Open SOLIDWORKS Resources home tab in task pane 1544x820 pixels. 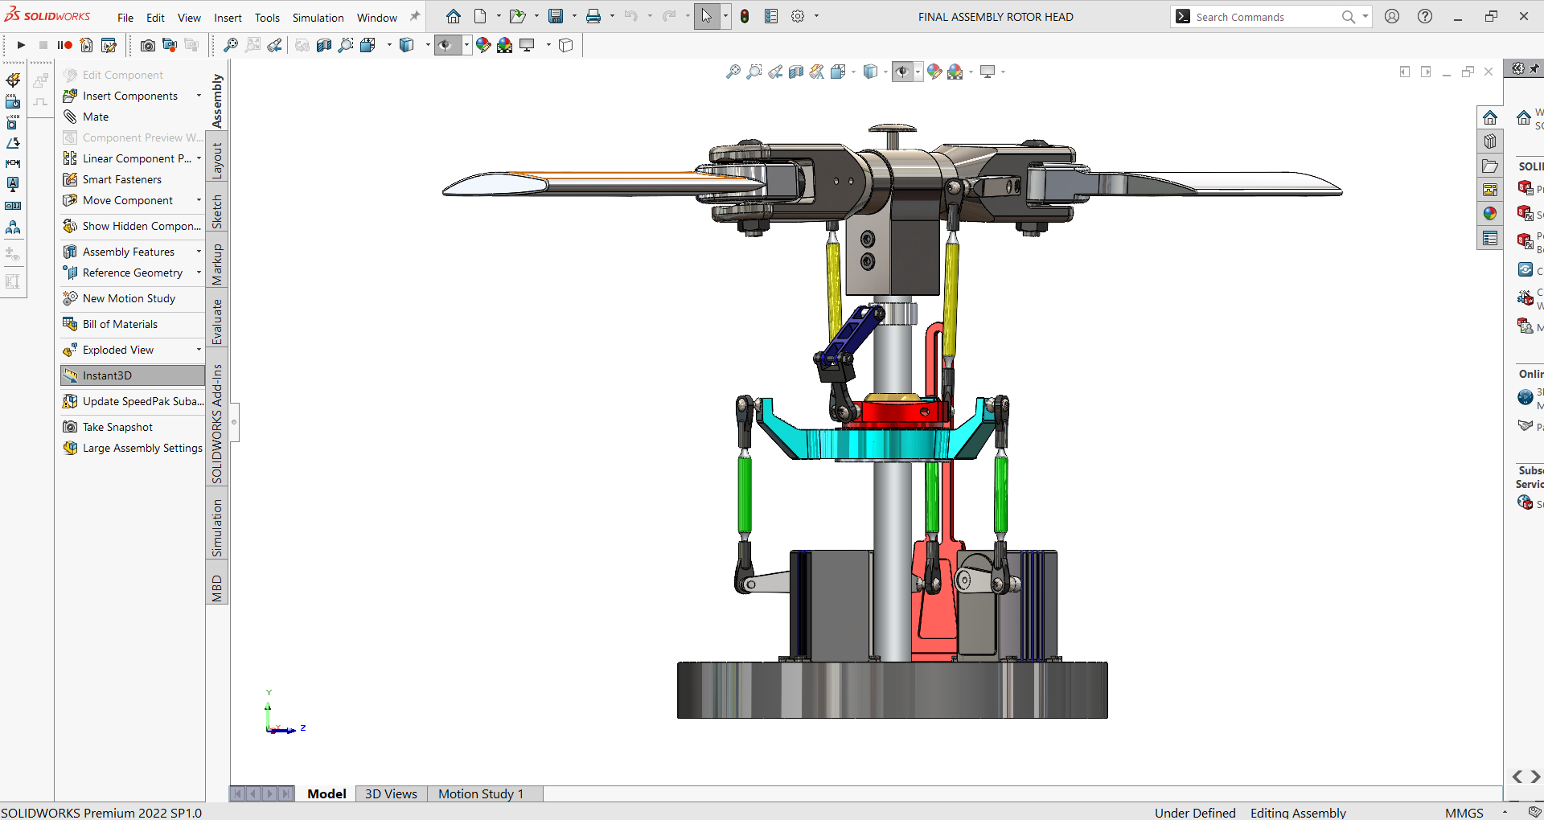1490,117
